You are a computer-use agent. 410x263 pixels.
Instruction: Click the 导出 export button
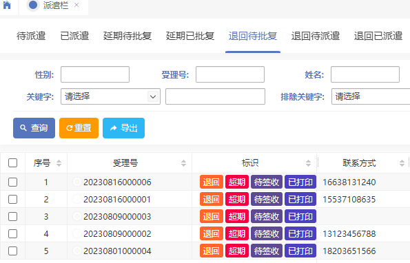click(123, 128)
